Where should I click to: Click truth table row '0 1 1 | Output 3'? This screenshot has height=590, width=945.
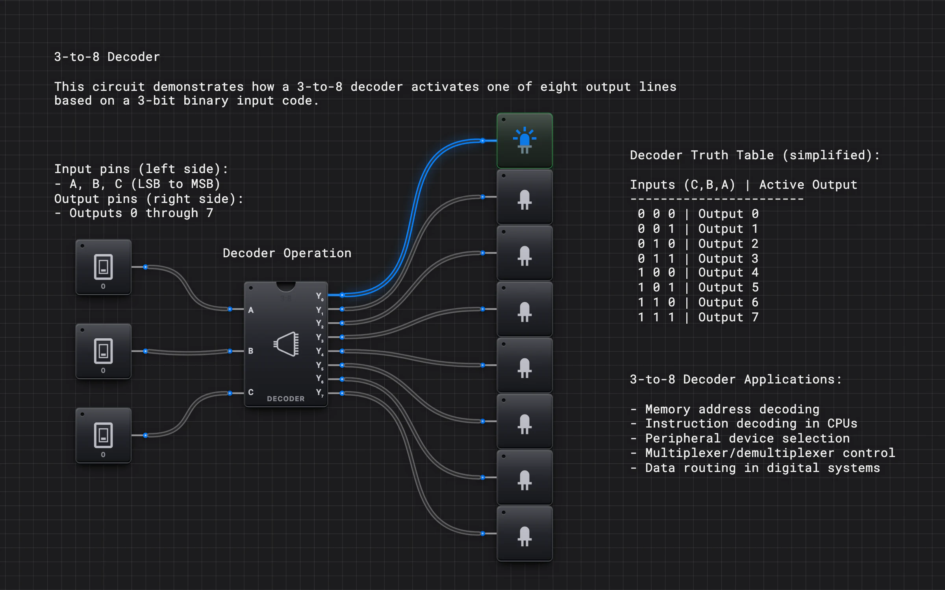(x=698, y=259)
